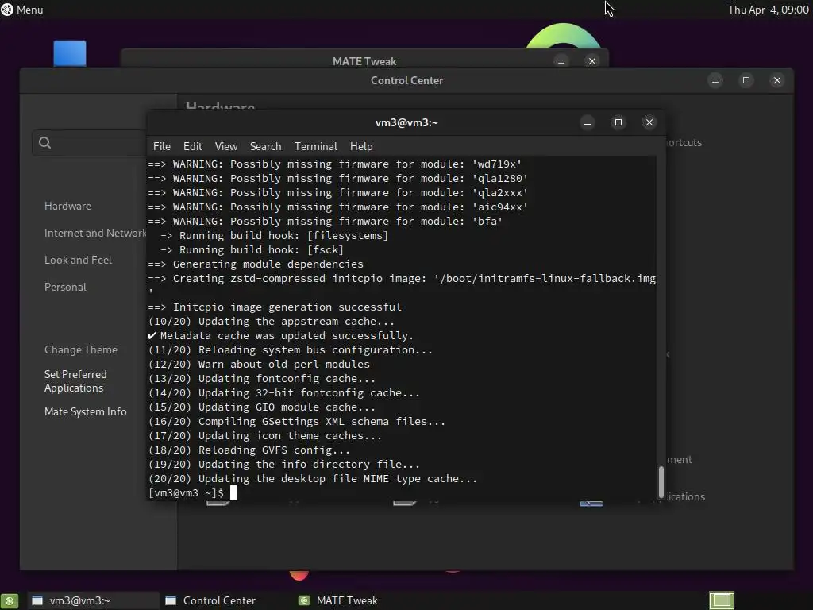Click the terminal vertical scrollbar handle
Viewport: 813px width, 610px height.
pyautogui.click(x=661, y=482)
